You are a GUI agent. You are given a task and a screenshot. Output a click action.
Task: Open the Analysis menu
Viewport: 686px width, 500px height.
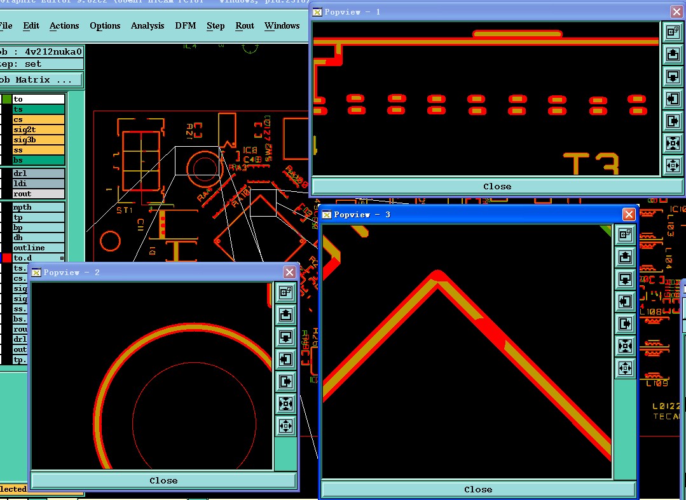(x=147, y=26)
